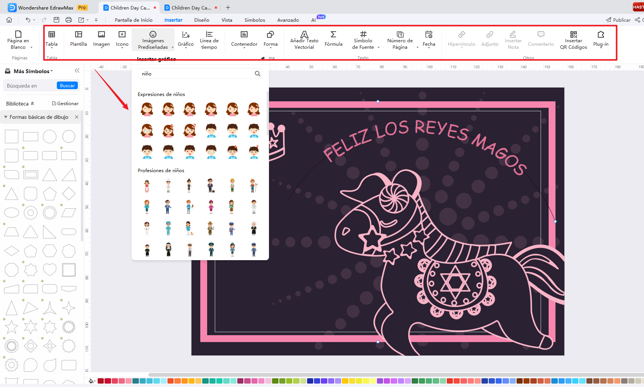Open the Imagen insert tool

pos(101,39)
